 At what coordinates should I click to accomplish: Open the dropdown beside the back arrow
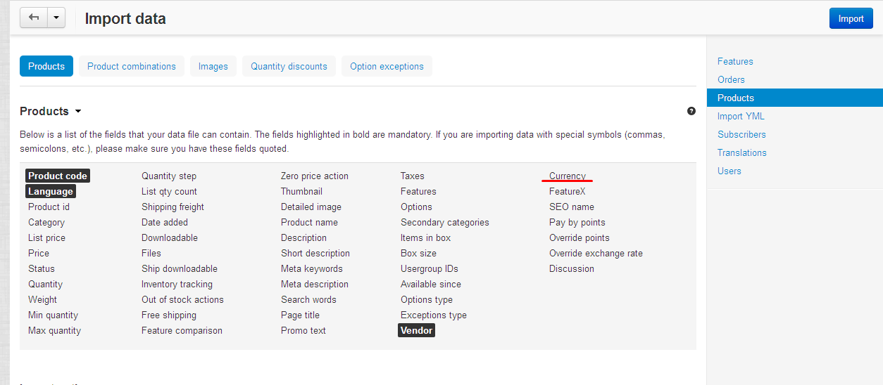click(x=56, y=18)
